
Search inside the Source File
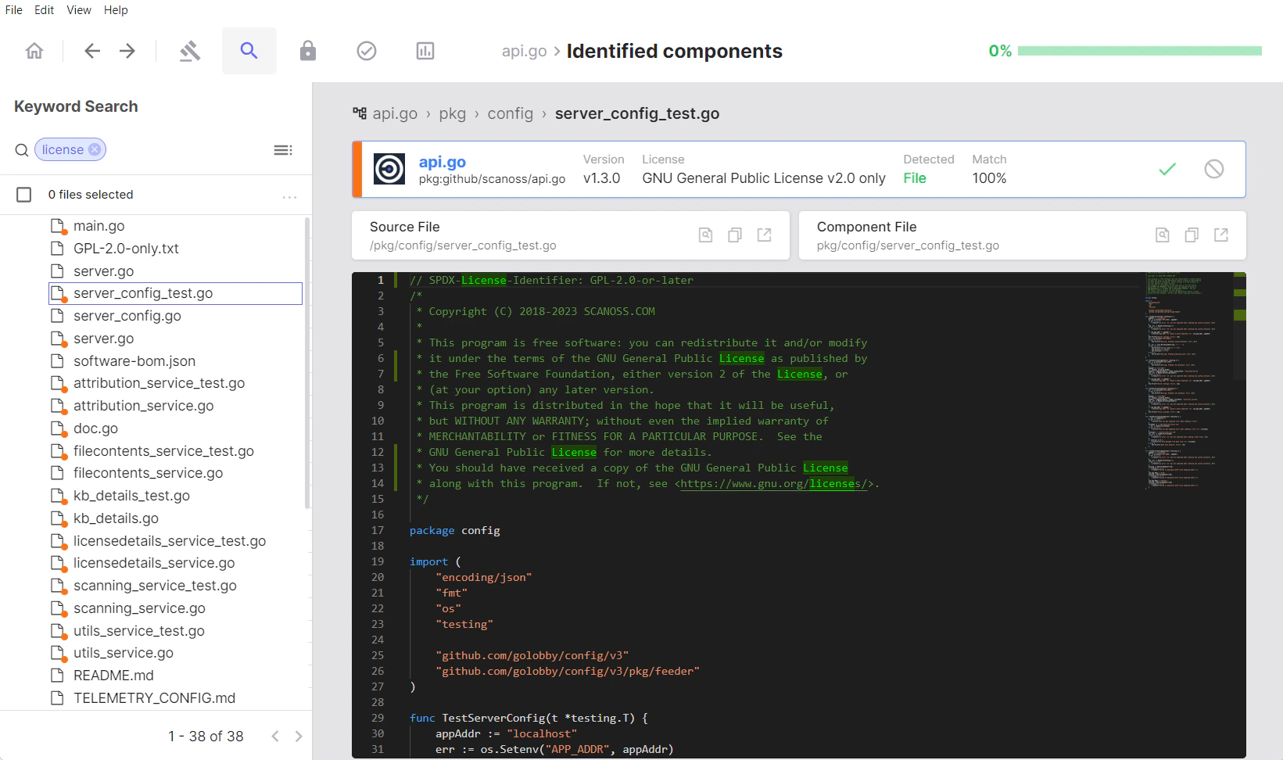[x=706, y=235]
